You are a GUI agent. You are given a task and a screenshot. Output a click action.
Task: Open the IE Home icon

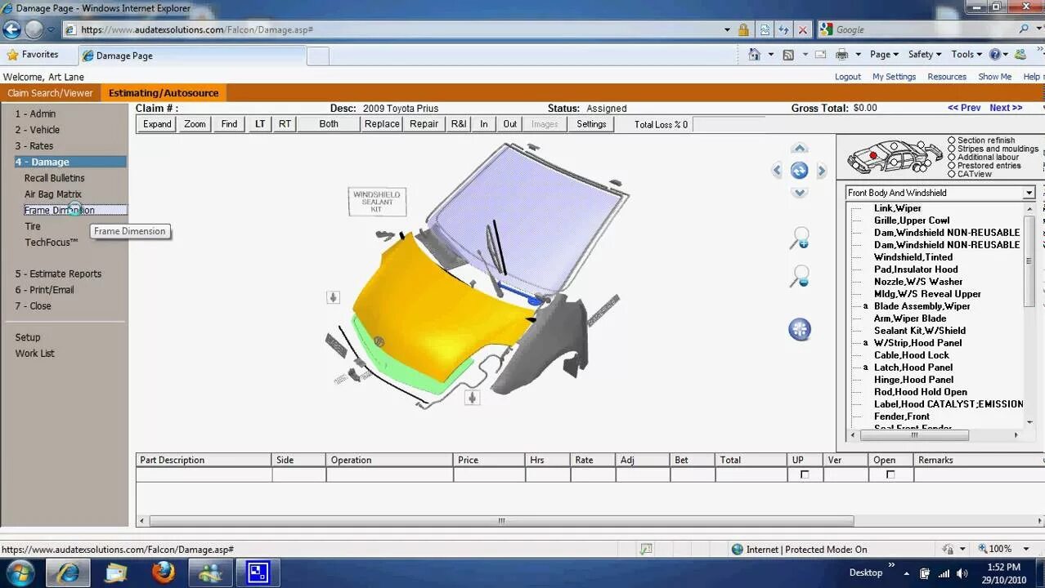[755, 55]
